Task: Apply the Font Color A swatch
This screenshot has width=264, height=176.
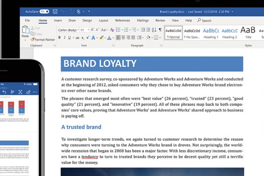Action: (109, 38)
